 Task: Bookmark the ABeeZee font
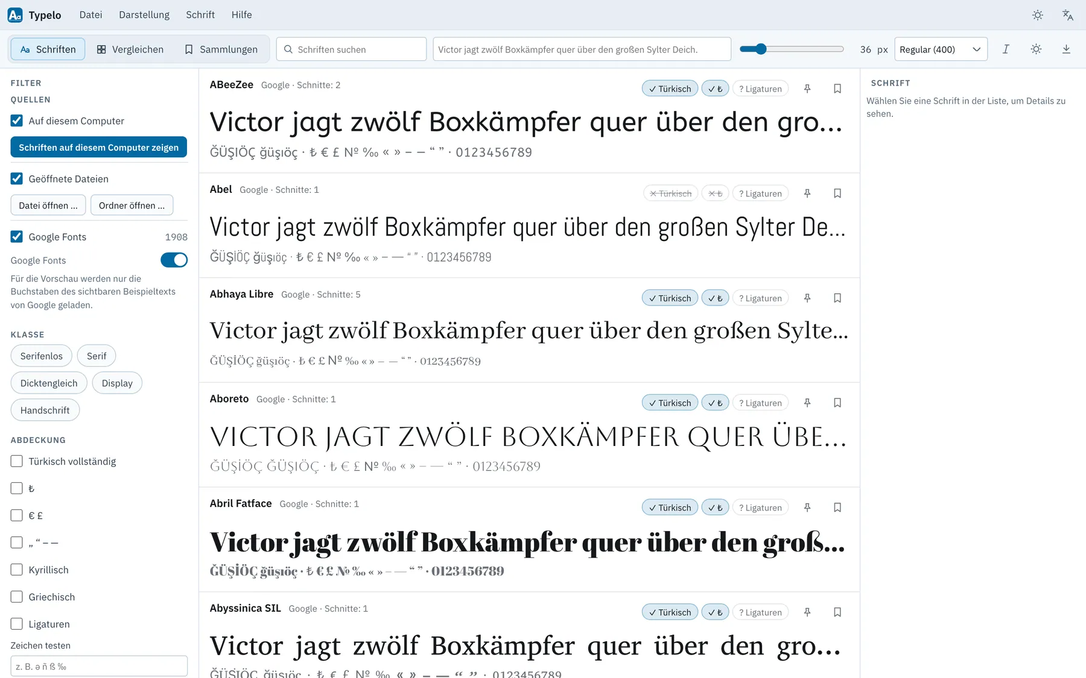(x=837, y=89)
